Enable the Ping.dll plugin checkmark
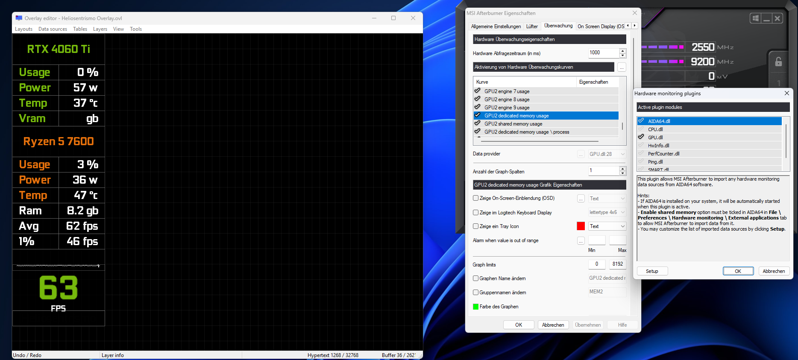 point(641,161)
